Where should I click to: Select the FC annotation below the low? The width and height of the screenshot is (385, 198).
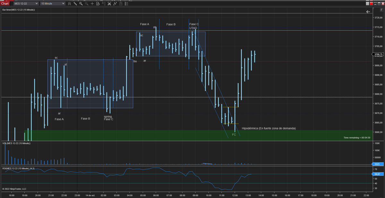[x=234, y=135]
